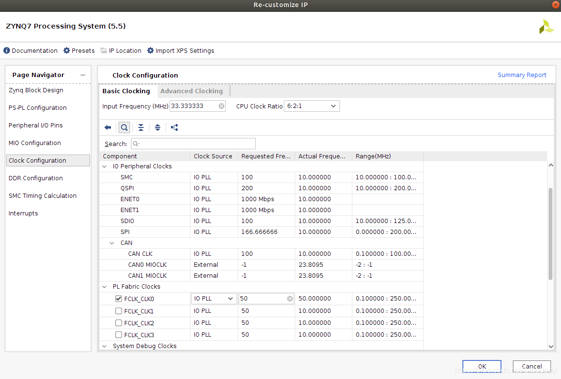561x379 pixels.
Task: Collapse the PL Fabric Clocks group
Action: click(104, 287)
